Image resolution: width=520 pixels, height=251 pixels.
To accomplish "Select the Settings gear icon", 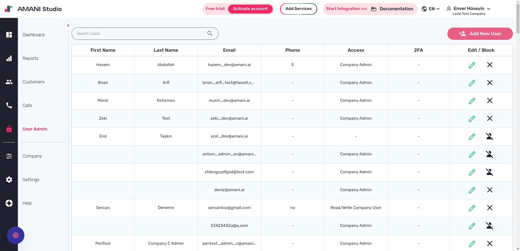I will [x=9, y=180].
